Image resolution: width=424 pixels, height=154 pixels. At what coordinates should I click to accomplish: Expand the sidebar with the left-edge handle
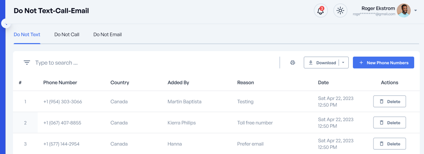point(6,23)
